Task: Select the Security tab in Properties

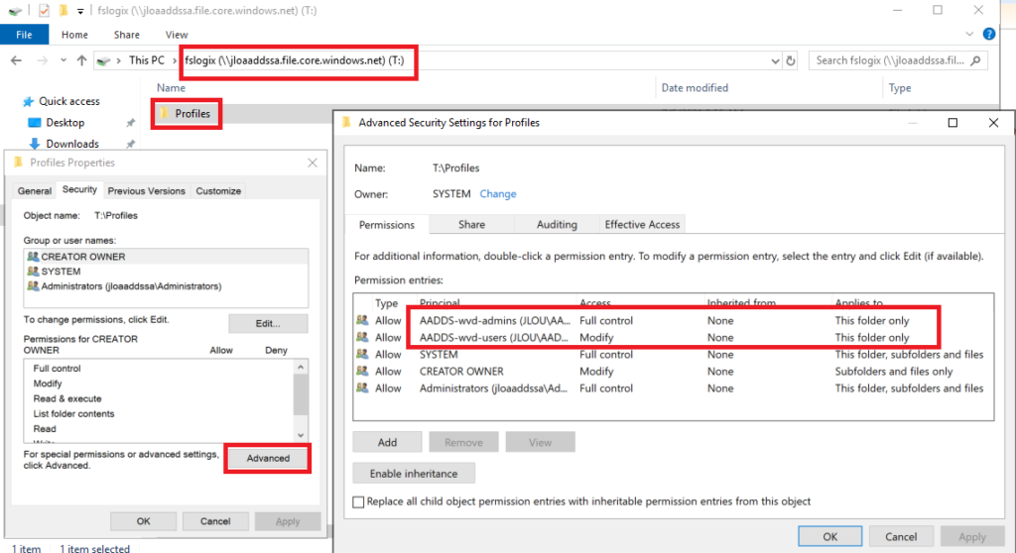Action: pyautogui.click(x=79, y=189)
